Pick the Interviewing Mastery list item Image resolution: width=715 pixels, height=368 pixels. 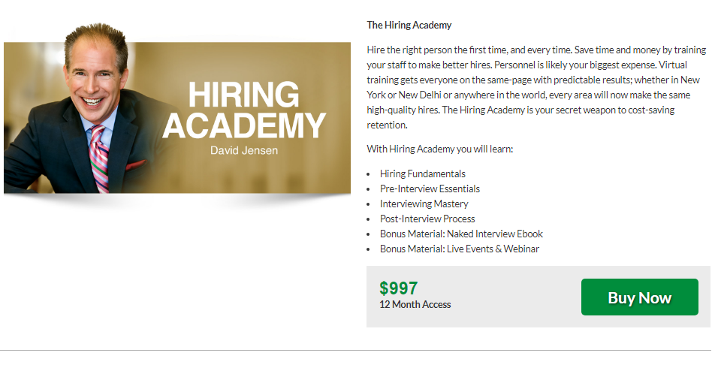(x=424, y=204)
